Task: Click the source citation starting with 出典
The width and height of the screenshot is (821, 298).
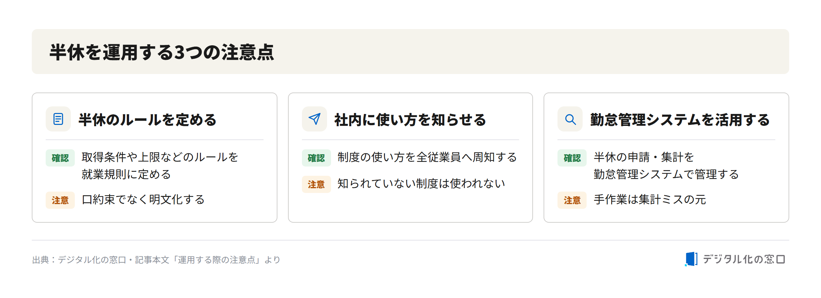Action: tap(156, 260)
